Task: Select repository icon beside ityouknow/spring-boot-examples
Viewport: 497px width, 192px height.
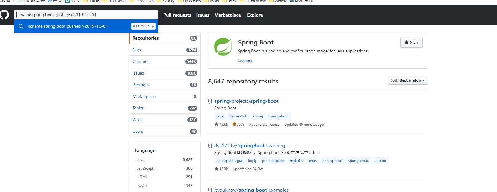Action: pos(210,190)
